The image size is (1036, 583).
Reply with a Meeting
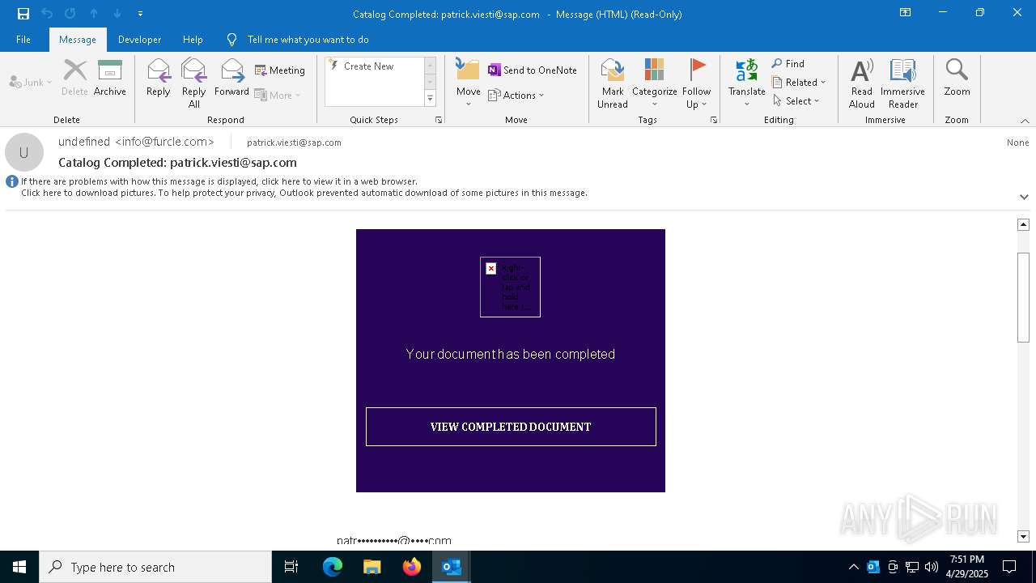tap(280, 70)
